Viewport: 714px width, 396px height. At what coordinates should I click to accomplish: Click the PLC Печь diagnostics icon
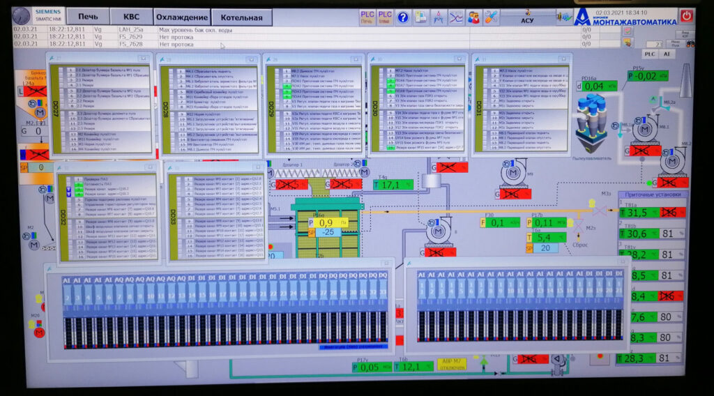point(367,17)
